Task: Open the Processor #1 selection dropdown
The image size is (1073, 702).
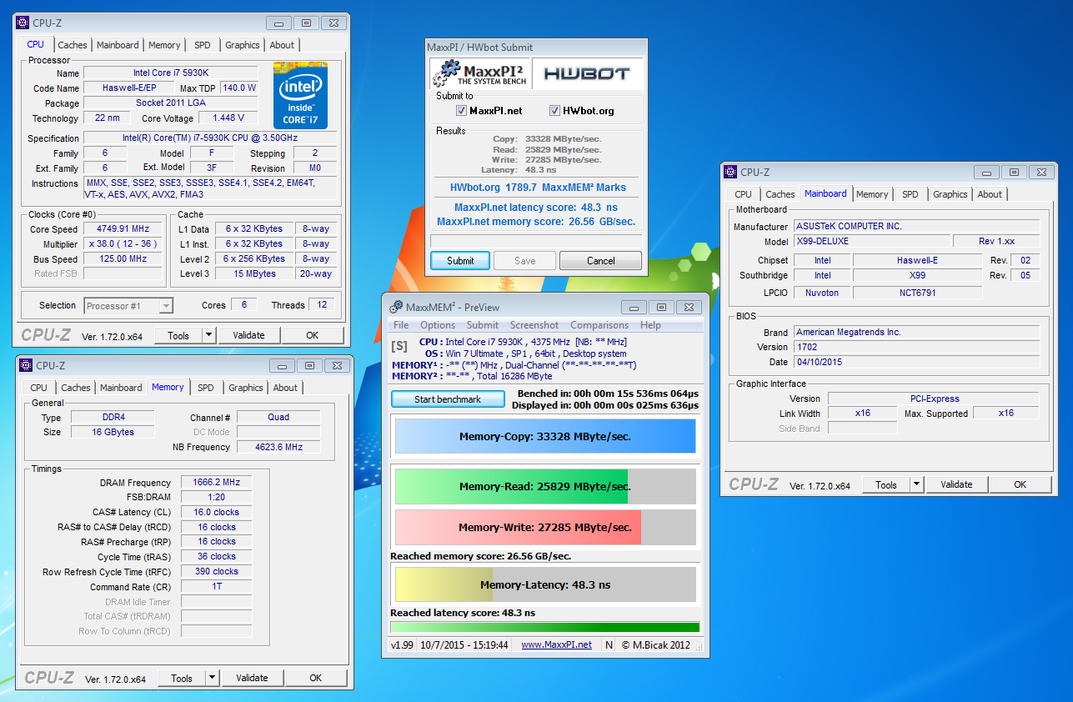Action: pos(166,306)
